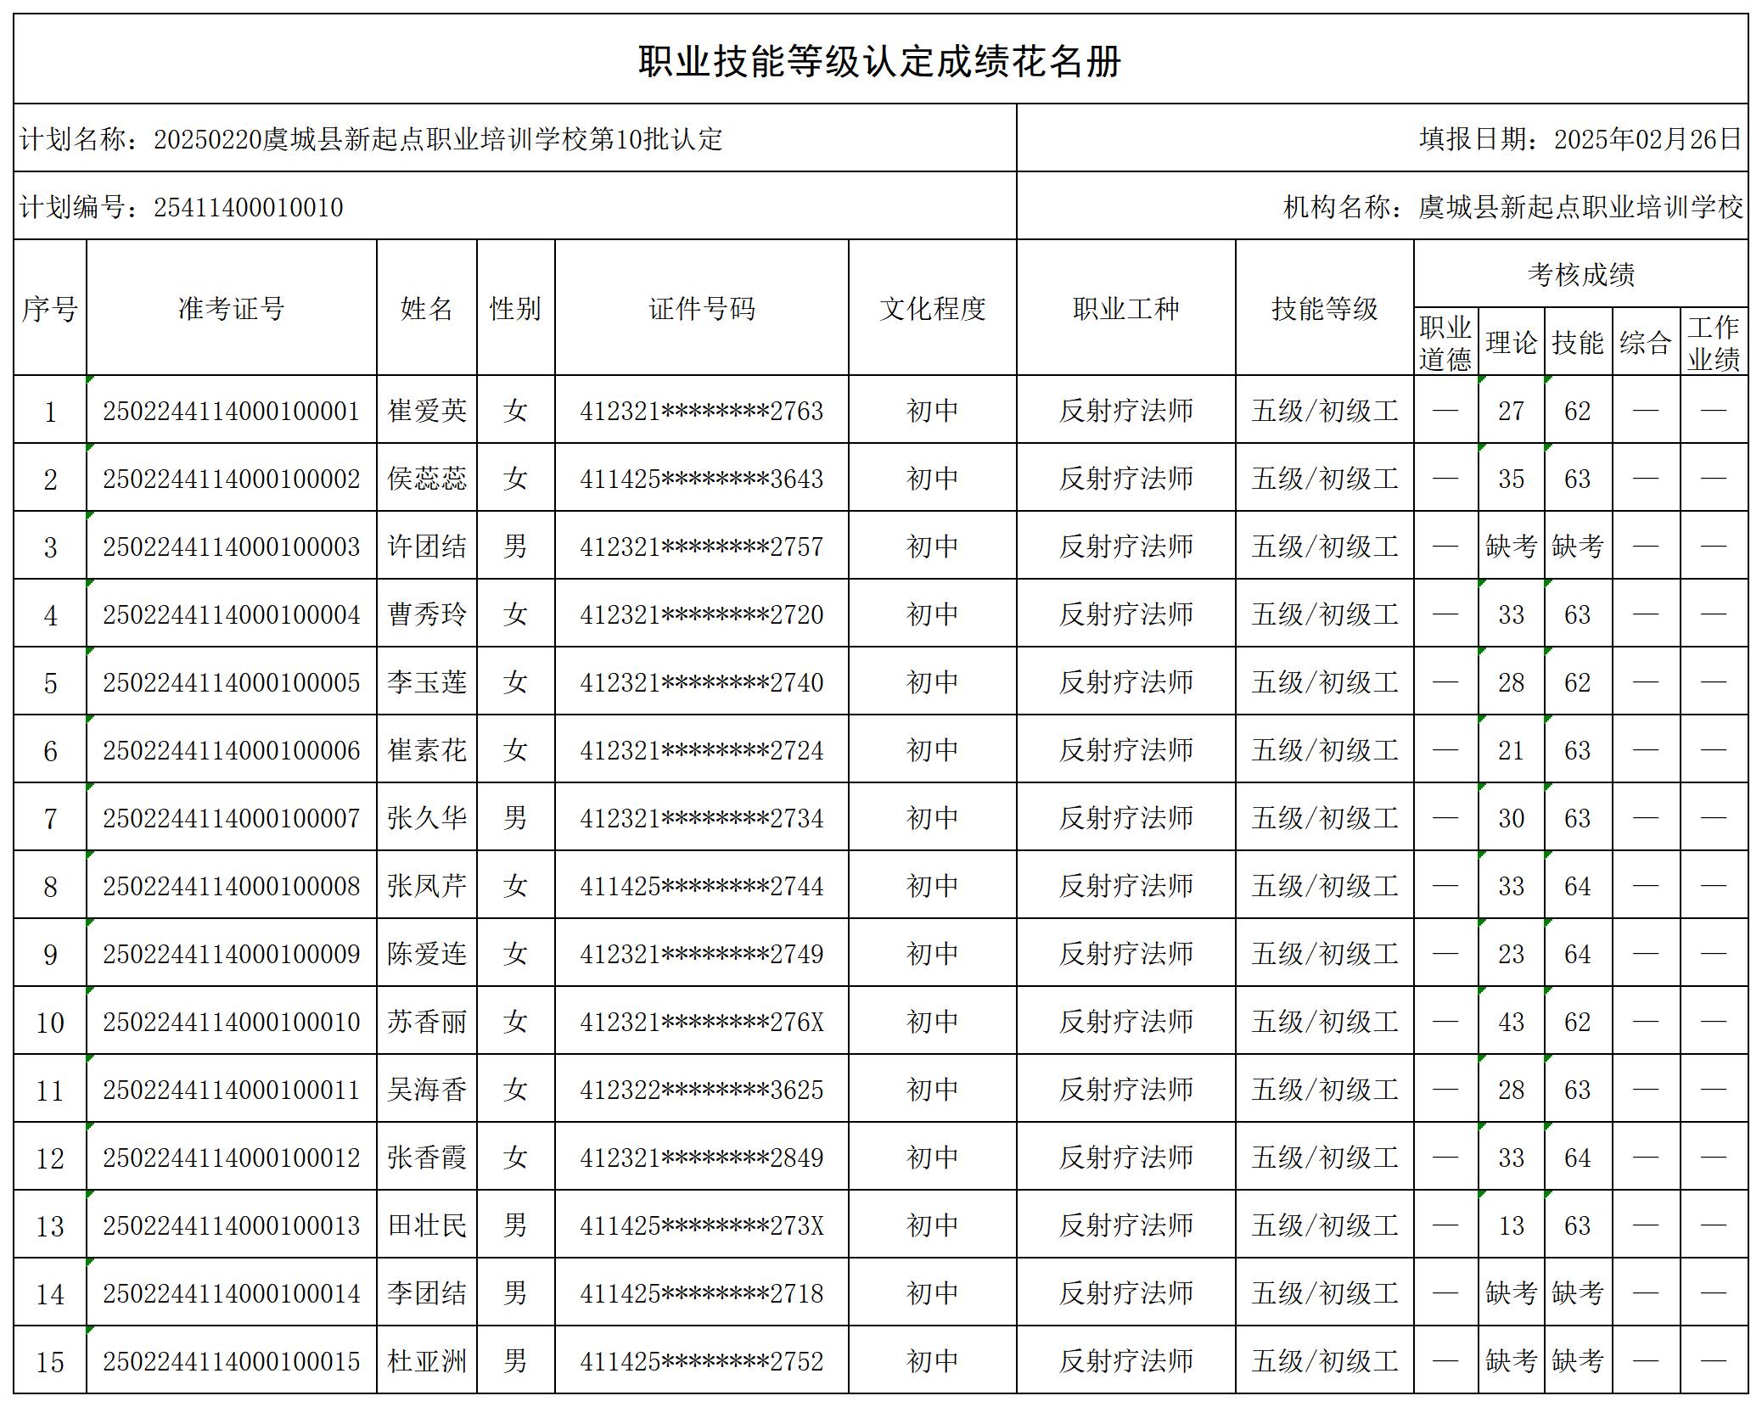This screenshot has width=1762, height=1407.
Task: Click ID number 412321********2720
Action: point(702,614)
